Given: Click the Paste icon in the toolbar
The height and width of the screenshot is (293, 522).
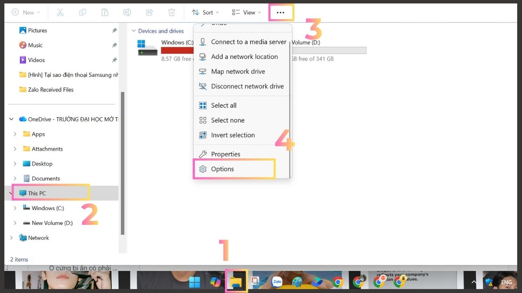Looking at the screenshot, I should (x=104, y=12).
